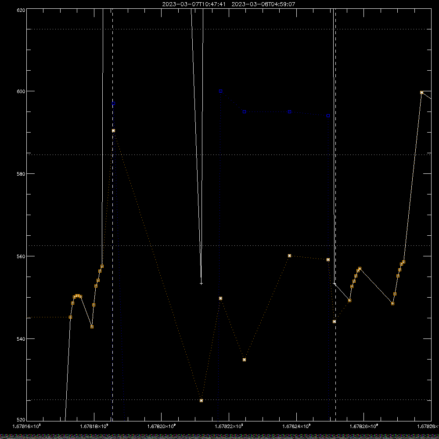Click the white plus marker at bottom of central spike
The width and height of the screenshot is (439, 439).
tap(202, 284)
